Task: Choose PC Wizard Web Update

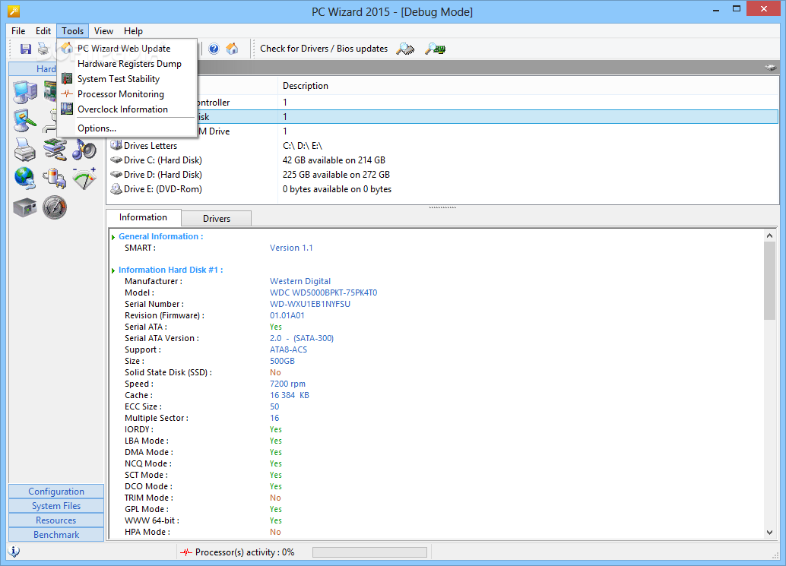Action: [x=127, y=49]
